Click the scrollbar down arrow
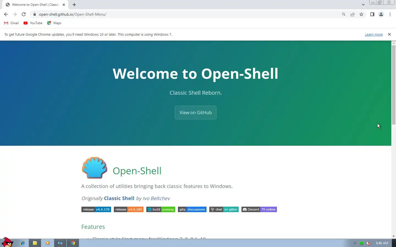Viewport: 396px width, 247px height. click(394, 236)
